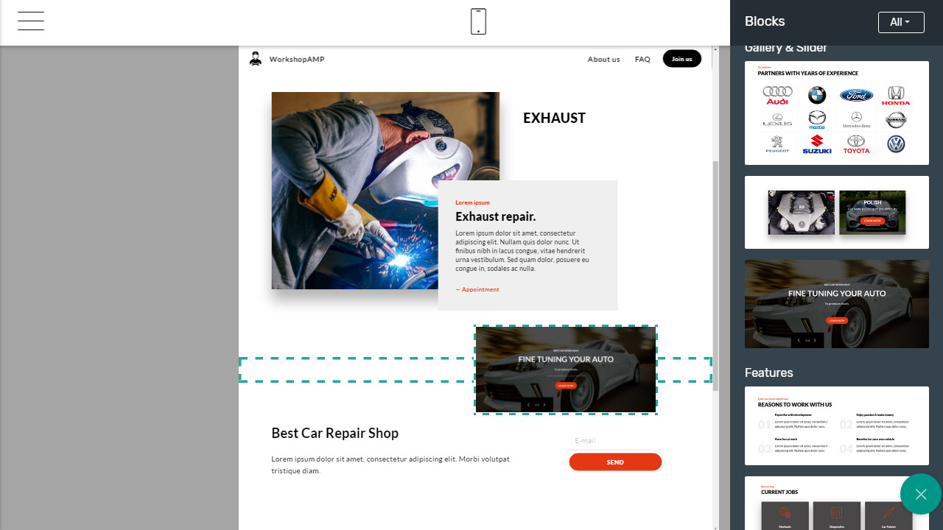Open the All blocks filter dropdown
The image size is (943, 530).
901,22
